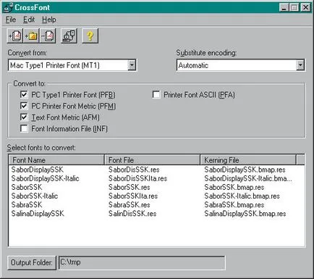The height and width of the screenshot is (279, 314).
Task: Close the CrossFont window
Action: [305, 7]
